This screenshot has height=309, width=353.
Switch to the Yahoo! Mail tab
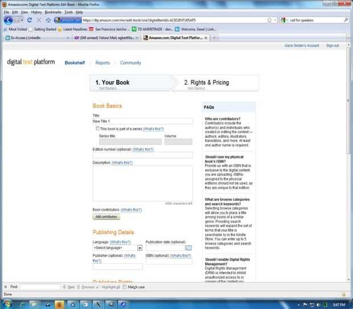coord(106,38)
